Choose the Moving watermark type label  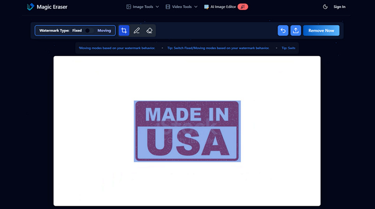coord(104,30)
